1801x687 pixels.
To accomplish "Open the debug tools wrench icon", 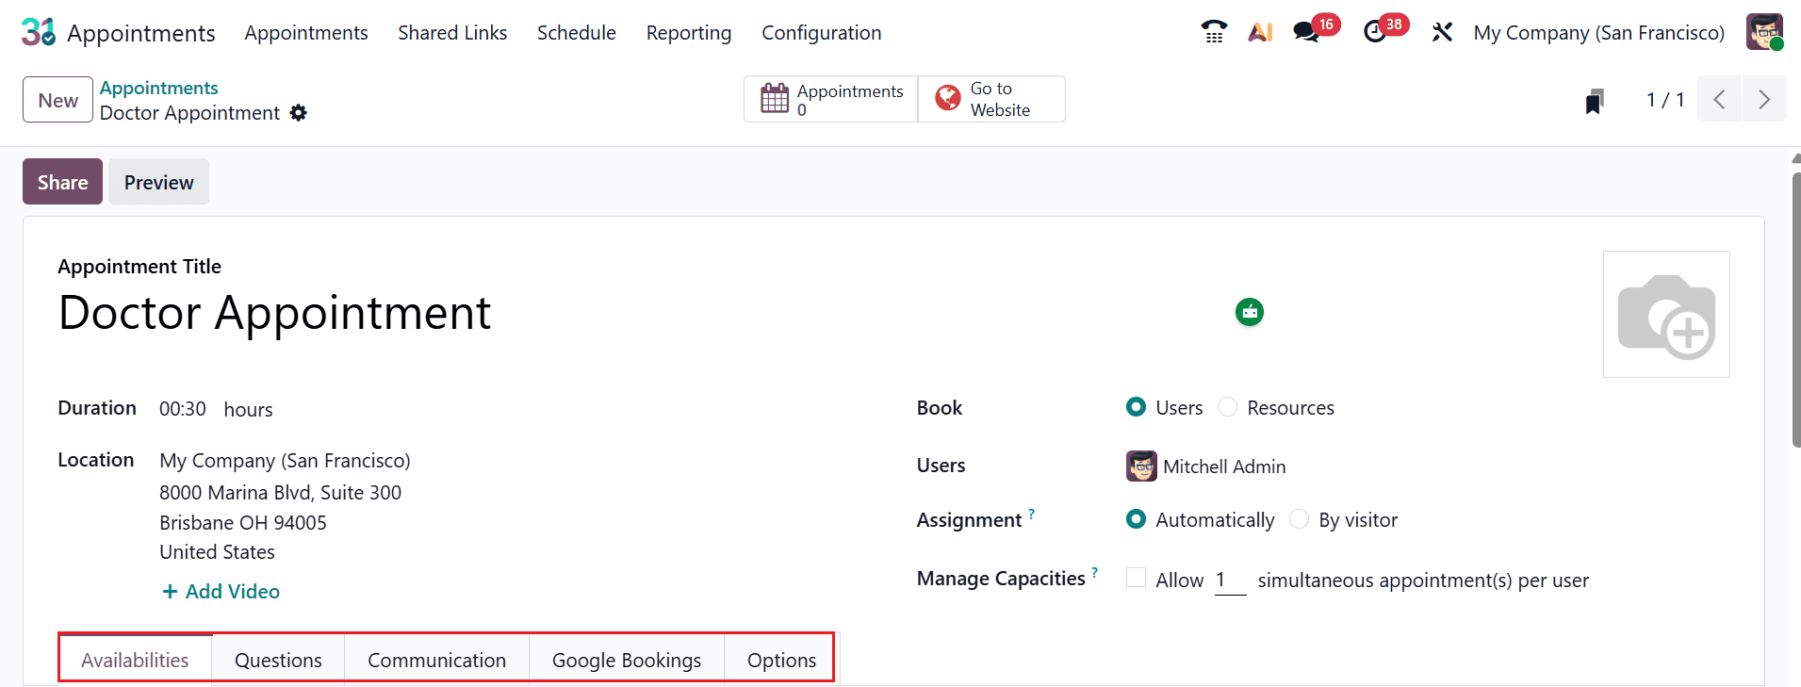I will 1442,32.
